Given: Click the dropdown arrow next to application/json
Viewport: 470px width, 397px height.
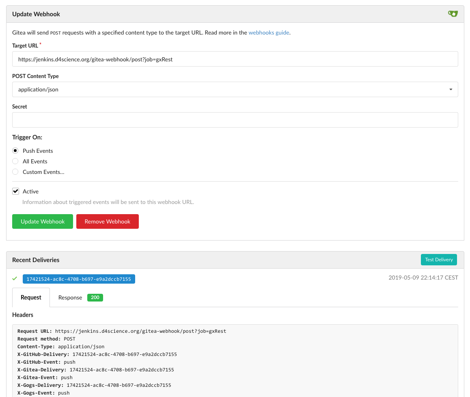Looking at the screenshot, I should coord(451,89).
